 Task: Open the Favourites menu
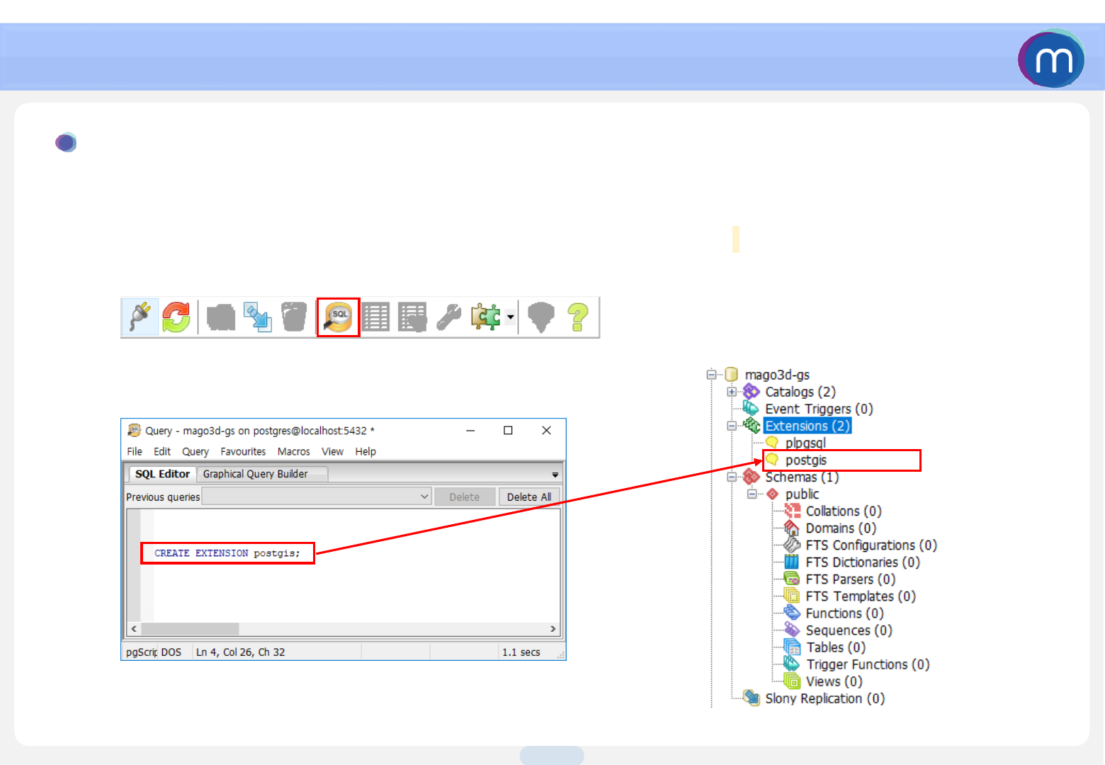click(243, 451)
